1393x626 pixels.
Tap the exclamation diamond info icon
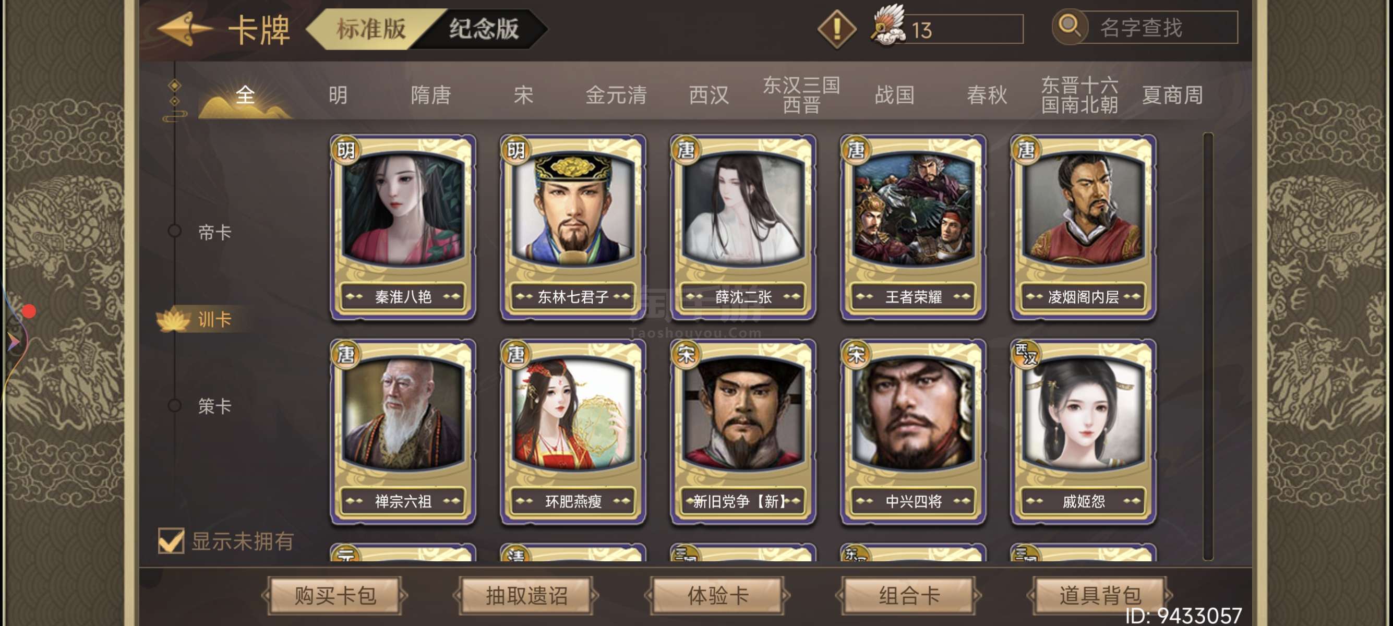point(836,29)
